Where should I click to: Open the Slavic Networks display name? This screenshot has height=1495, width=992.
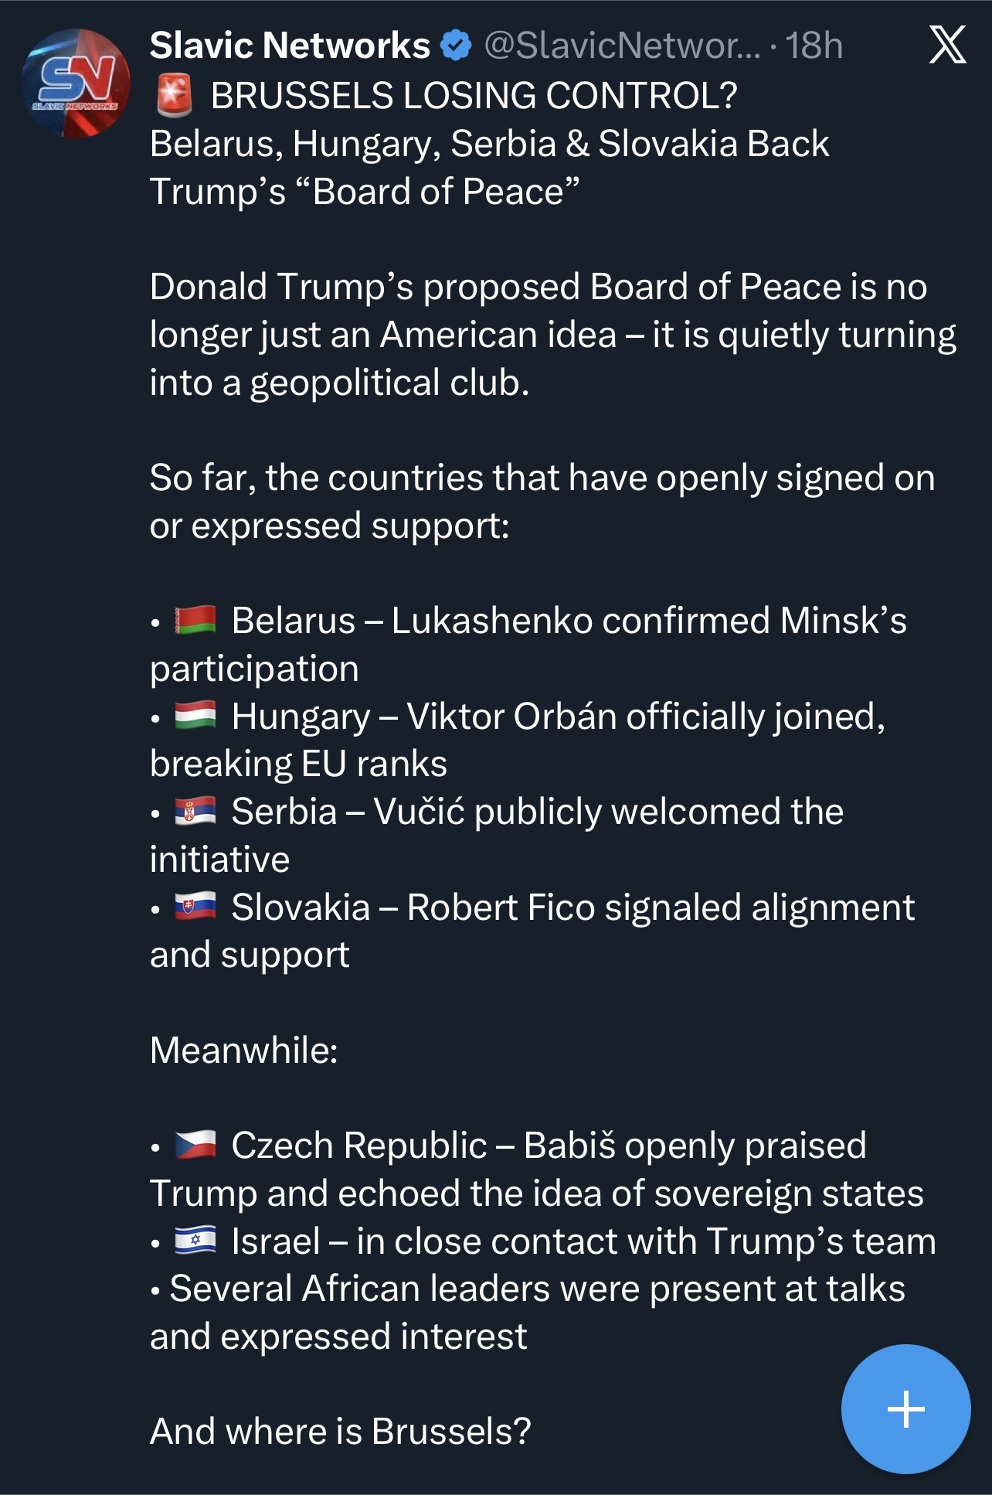point(290,46)
